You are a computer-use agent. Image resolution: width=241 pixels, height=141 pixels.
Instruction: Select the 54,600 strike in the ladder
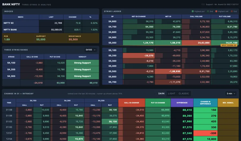[112, 21]
